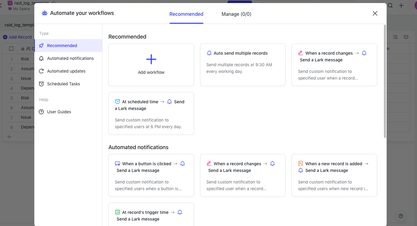Click the dialog's vertical scrollbar
This screenshot has width=417, height=226.
[x=385, y=81]
